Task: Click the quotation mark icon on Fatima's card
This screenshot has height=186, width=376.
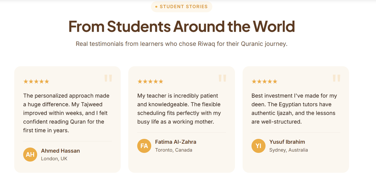Action: pos(222,78)
